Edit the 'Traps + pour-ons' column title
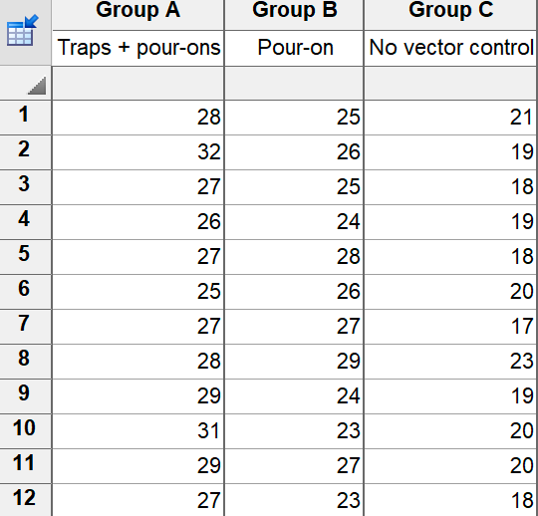The width and height of the screenshot is (538, 516). pyautogui.click(x=137, y=48)
